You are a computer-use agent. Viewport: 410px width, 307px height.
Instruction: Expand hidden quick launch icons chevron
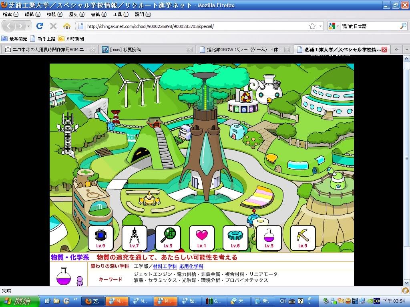(75, 299)
